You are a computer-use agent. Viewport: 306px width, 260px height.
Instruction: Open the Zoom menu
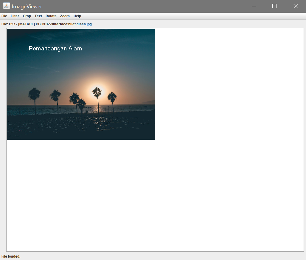tap(65, 16)
